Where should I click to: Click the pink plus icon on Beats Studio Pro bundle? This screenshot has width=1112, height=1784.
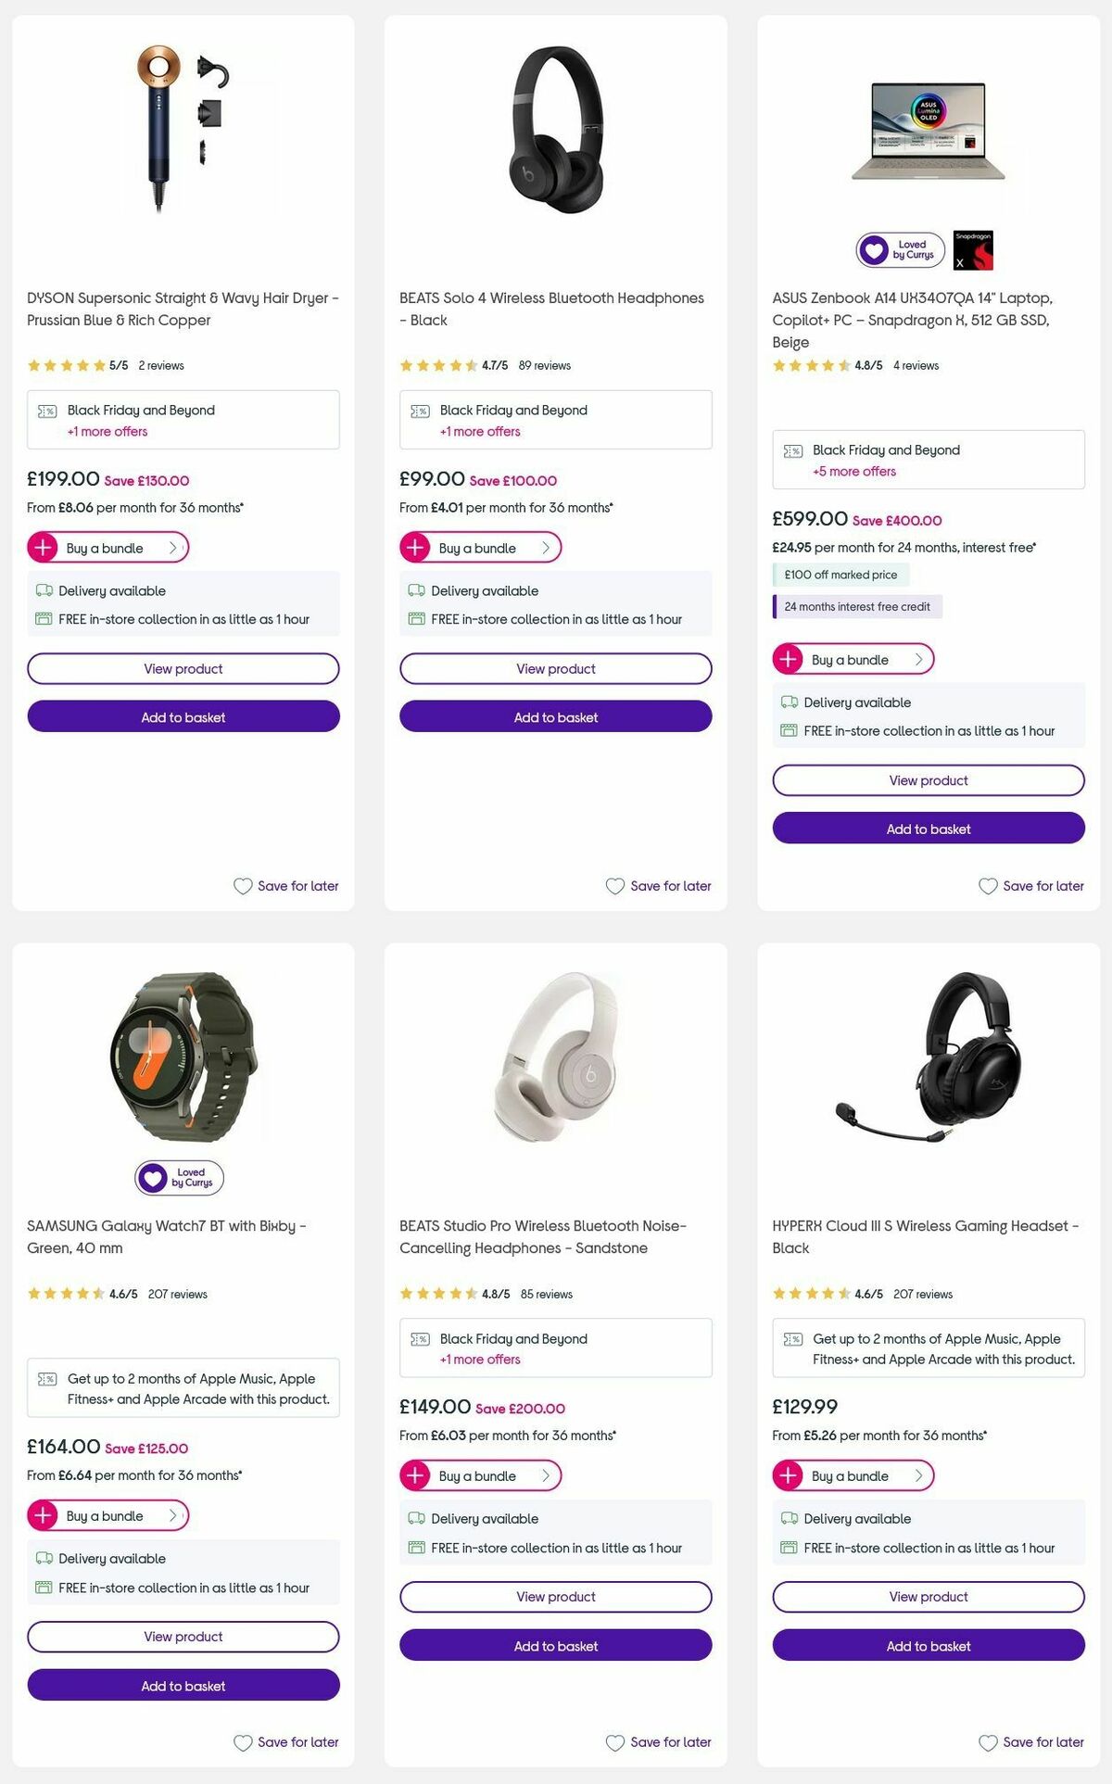(416, 1475)
